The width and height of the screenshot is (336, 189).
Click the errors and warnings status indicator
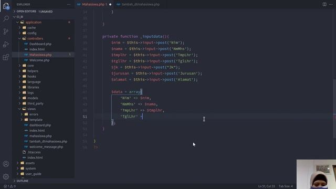[x=9, y=186]
